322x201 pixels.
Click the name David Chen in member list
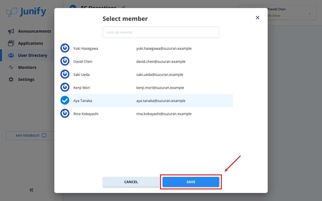coord(83,62)
